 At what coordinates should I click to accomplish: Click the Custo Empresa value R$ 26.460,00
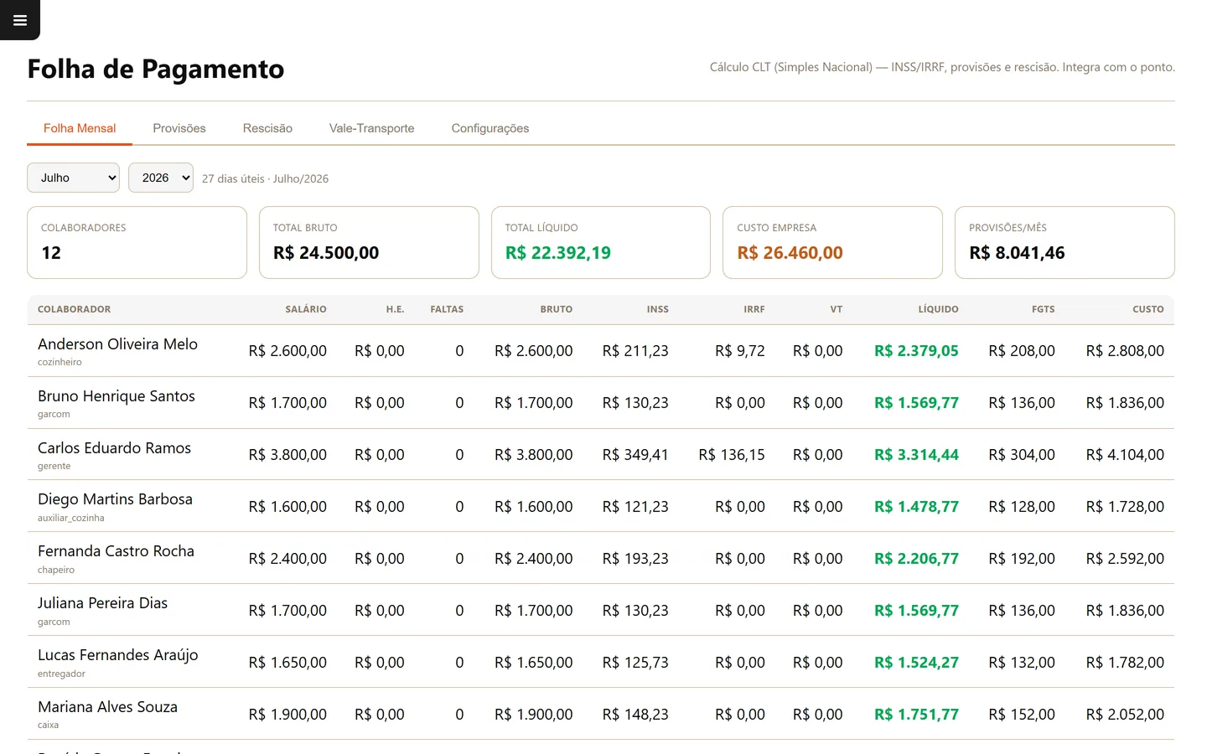(790, 253)
